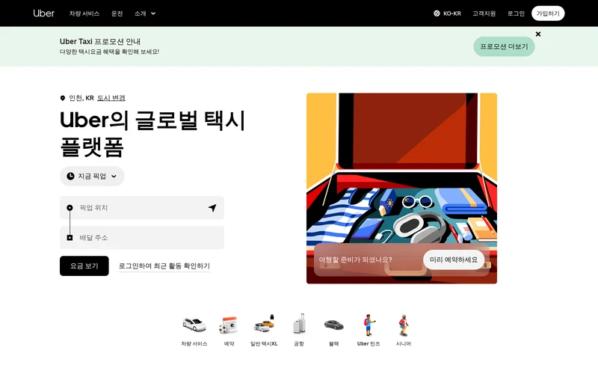The height and width of the screenshot is (374, 598).
Task: Focus the 픽업 위치 input field
Action: coord(142,208)
